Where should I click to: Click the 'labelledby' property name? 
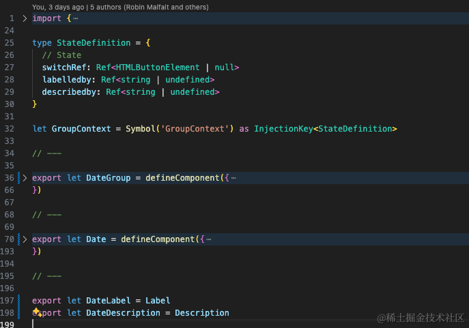click(x=66, y=80)
